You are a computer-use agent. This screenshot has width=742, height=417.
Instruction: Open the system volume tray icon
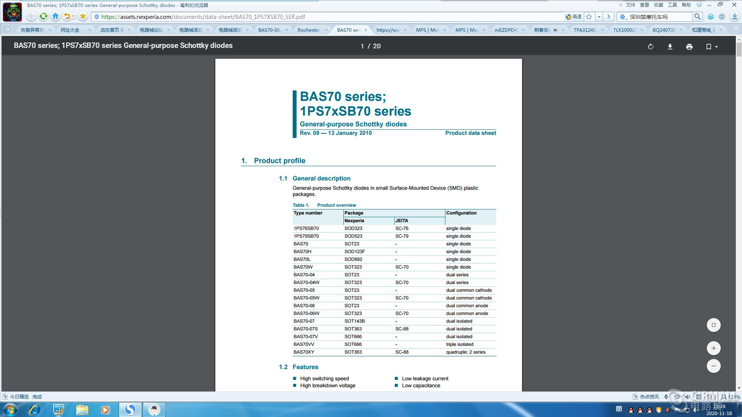pyautogui.click(x=696, y=410)
